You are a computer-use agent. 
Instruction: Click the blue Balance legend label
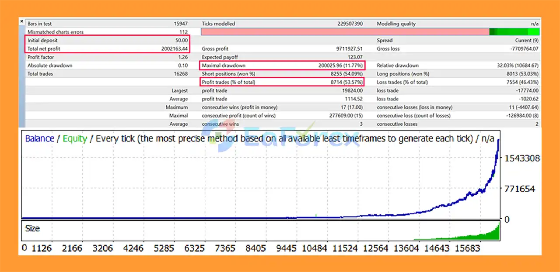coord(39,139)
